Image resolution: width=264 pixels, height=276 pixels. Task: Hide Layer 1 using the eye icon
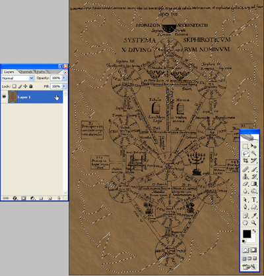point(4,97)
